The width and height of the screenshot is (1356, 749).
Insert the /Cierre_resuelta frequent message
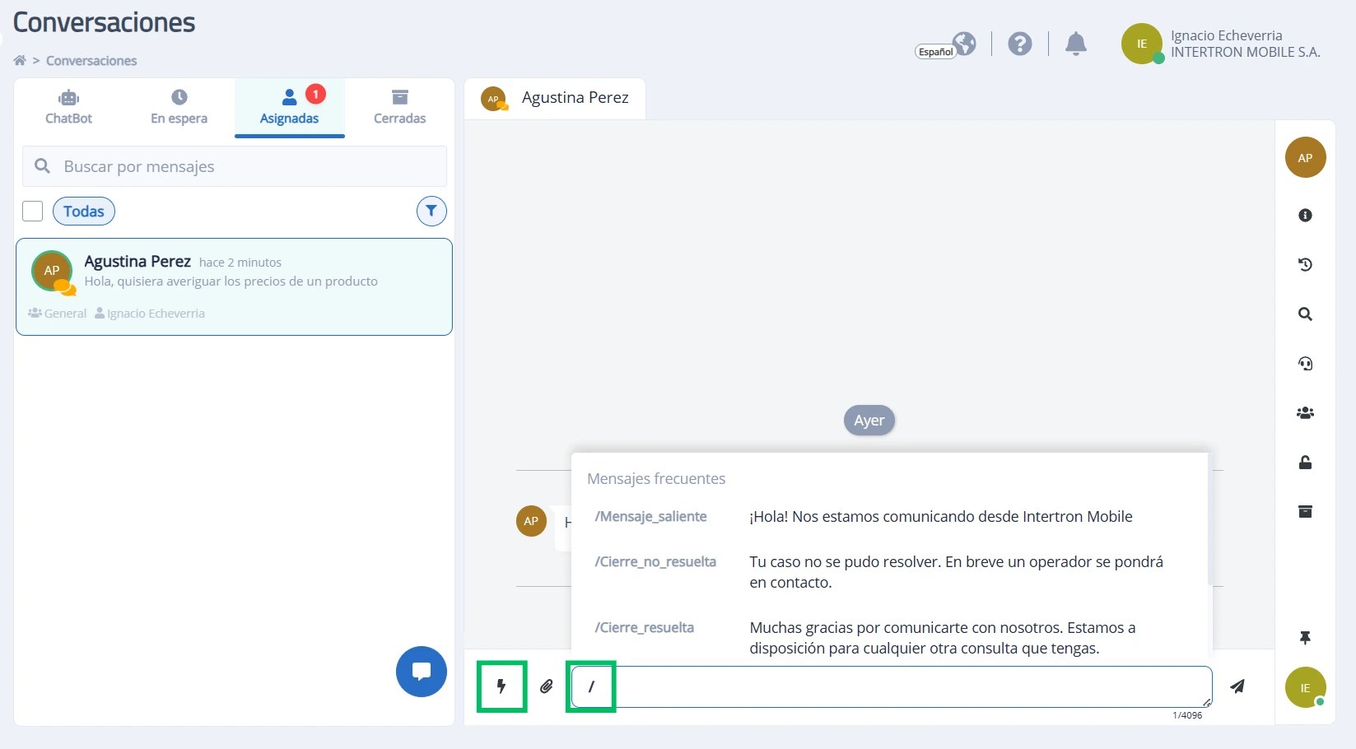[889, 638]
